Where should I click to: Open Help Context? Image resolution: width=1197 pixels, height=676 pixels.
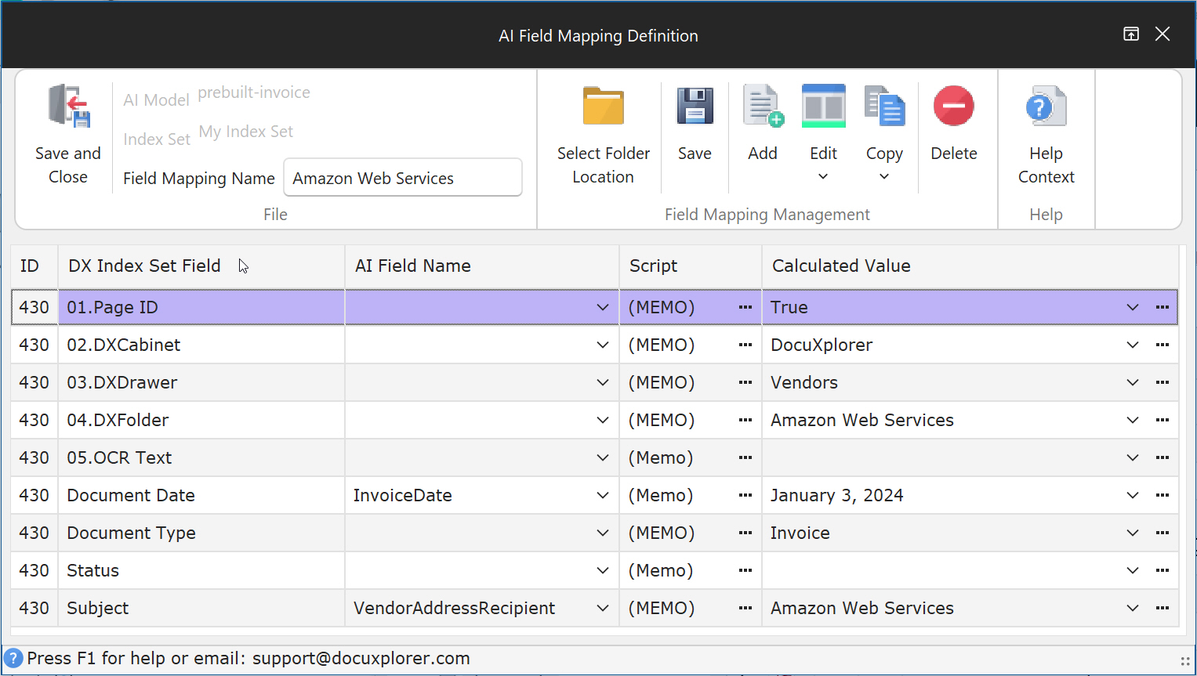1046,107
